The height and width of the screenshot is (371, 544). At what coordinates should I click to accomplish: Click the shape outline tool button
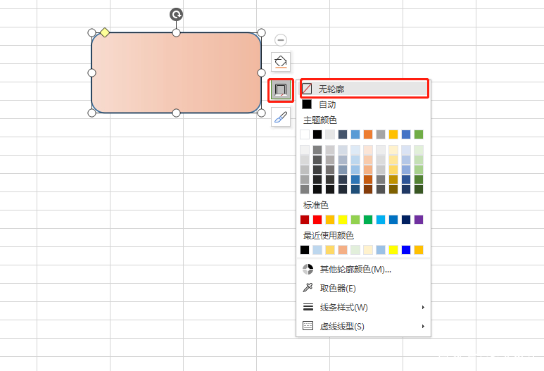pos(281,90)
